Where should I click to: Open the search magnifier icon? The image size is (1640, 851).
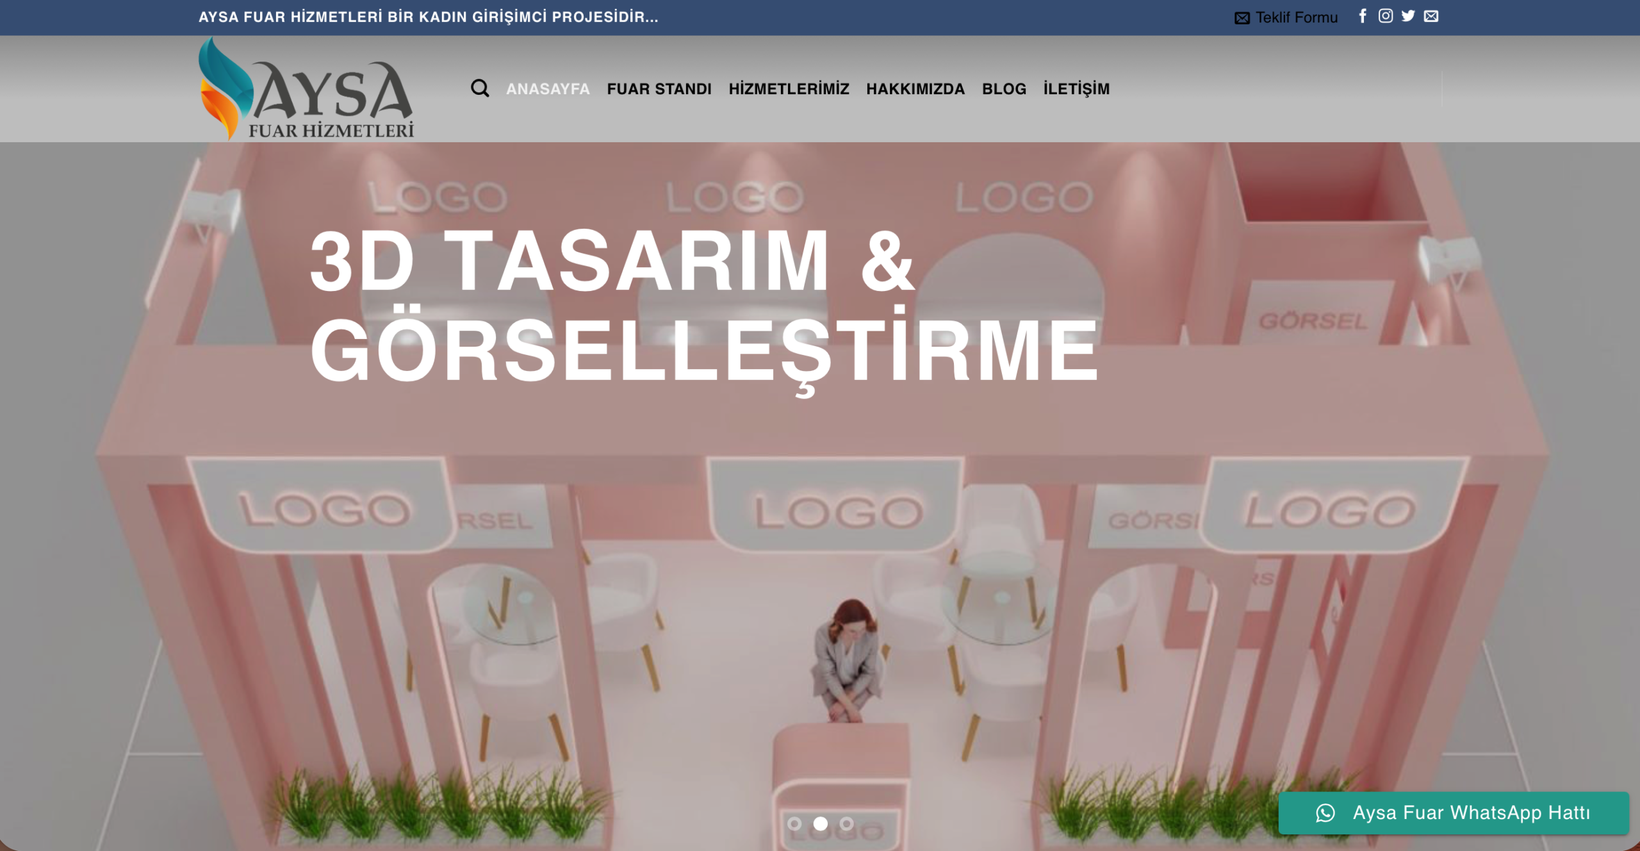(x=480, y=88)
